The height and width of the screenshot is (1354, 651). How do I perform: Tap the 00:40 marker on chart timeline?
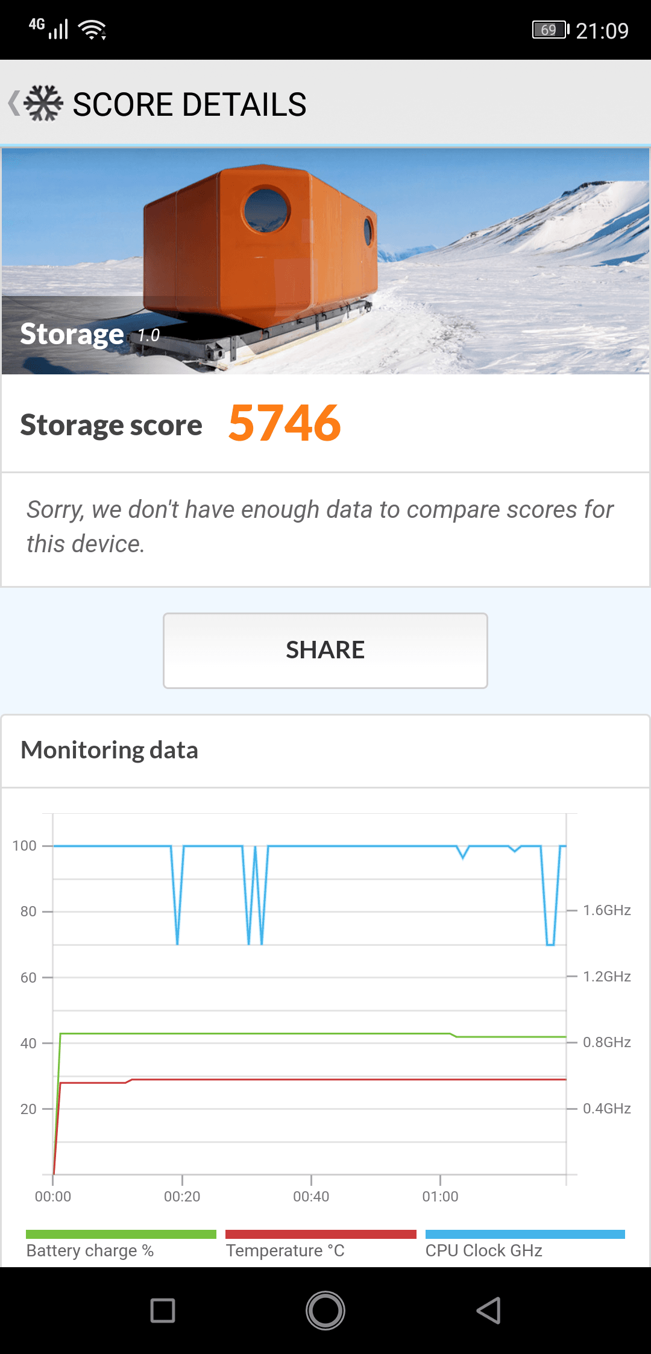point(311,1196)
